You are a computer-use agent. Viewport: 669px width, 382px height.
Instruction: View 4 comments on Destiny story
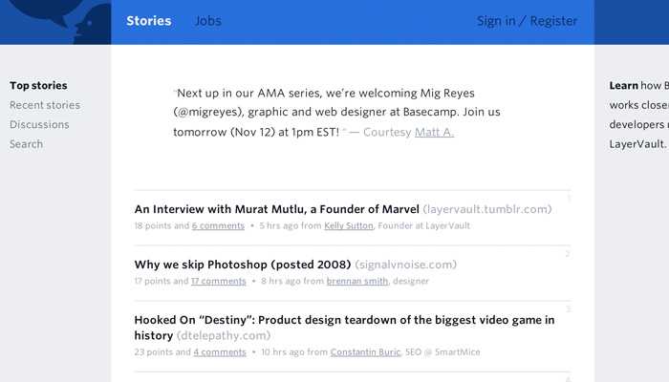[220, 352]
